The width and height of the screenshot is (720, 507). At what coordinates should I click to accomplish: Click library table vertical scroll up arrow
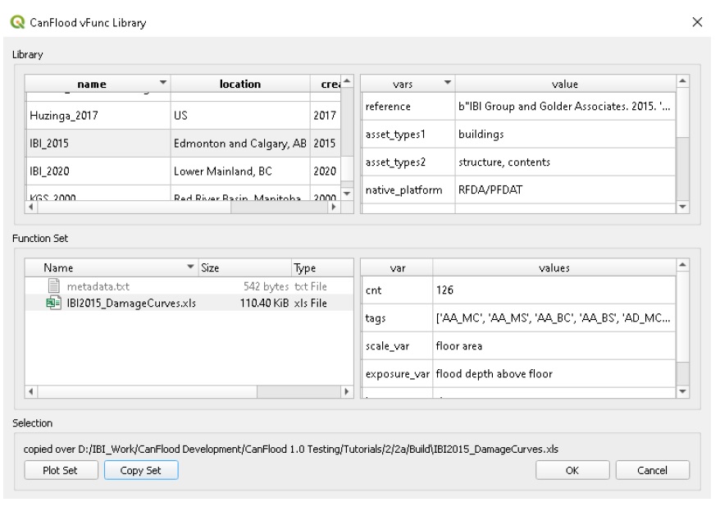[x=347, y=81]
